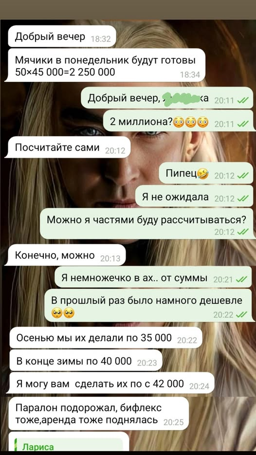
Task: Select the 'Мячики в понедельник будут готовы' message
Action: tap(106, 65)
